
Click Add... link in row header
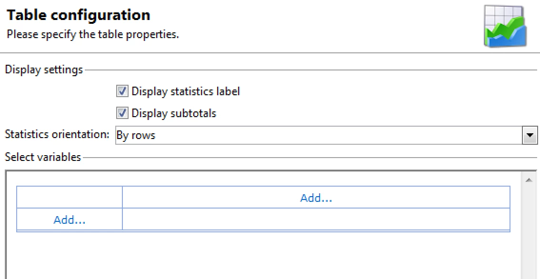pos(70,219)
